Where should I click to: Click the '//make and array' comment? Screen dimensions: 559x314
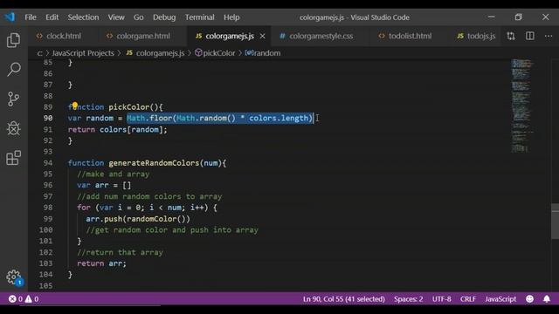coord(113,174)
